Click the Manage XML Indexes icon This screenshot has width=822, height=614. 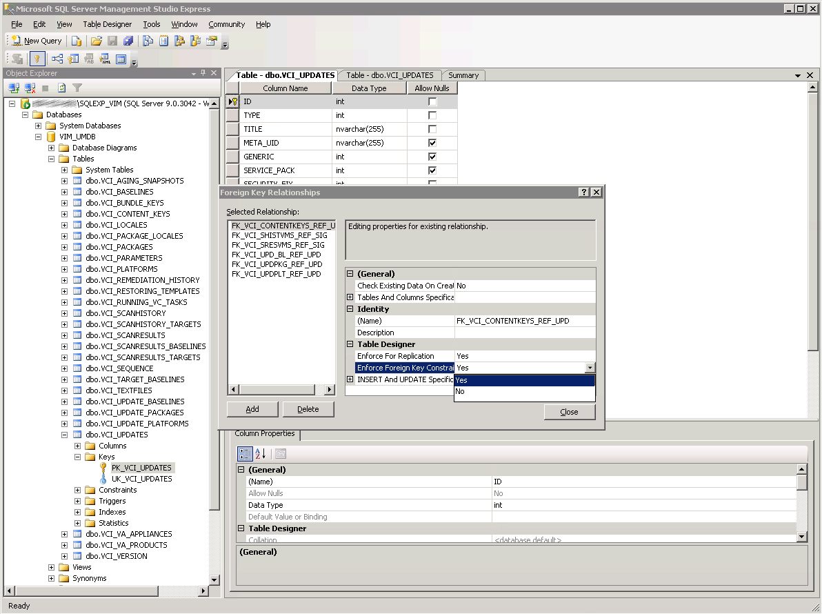point(105,59)
